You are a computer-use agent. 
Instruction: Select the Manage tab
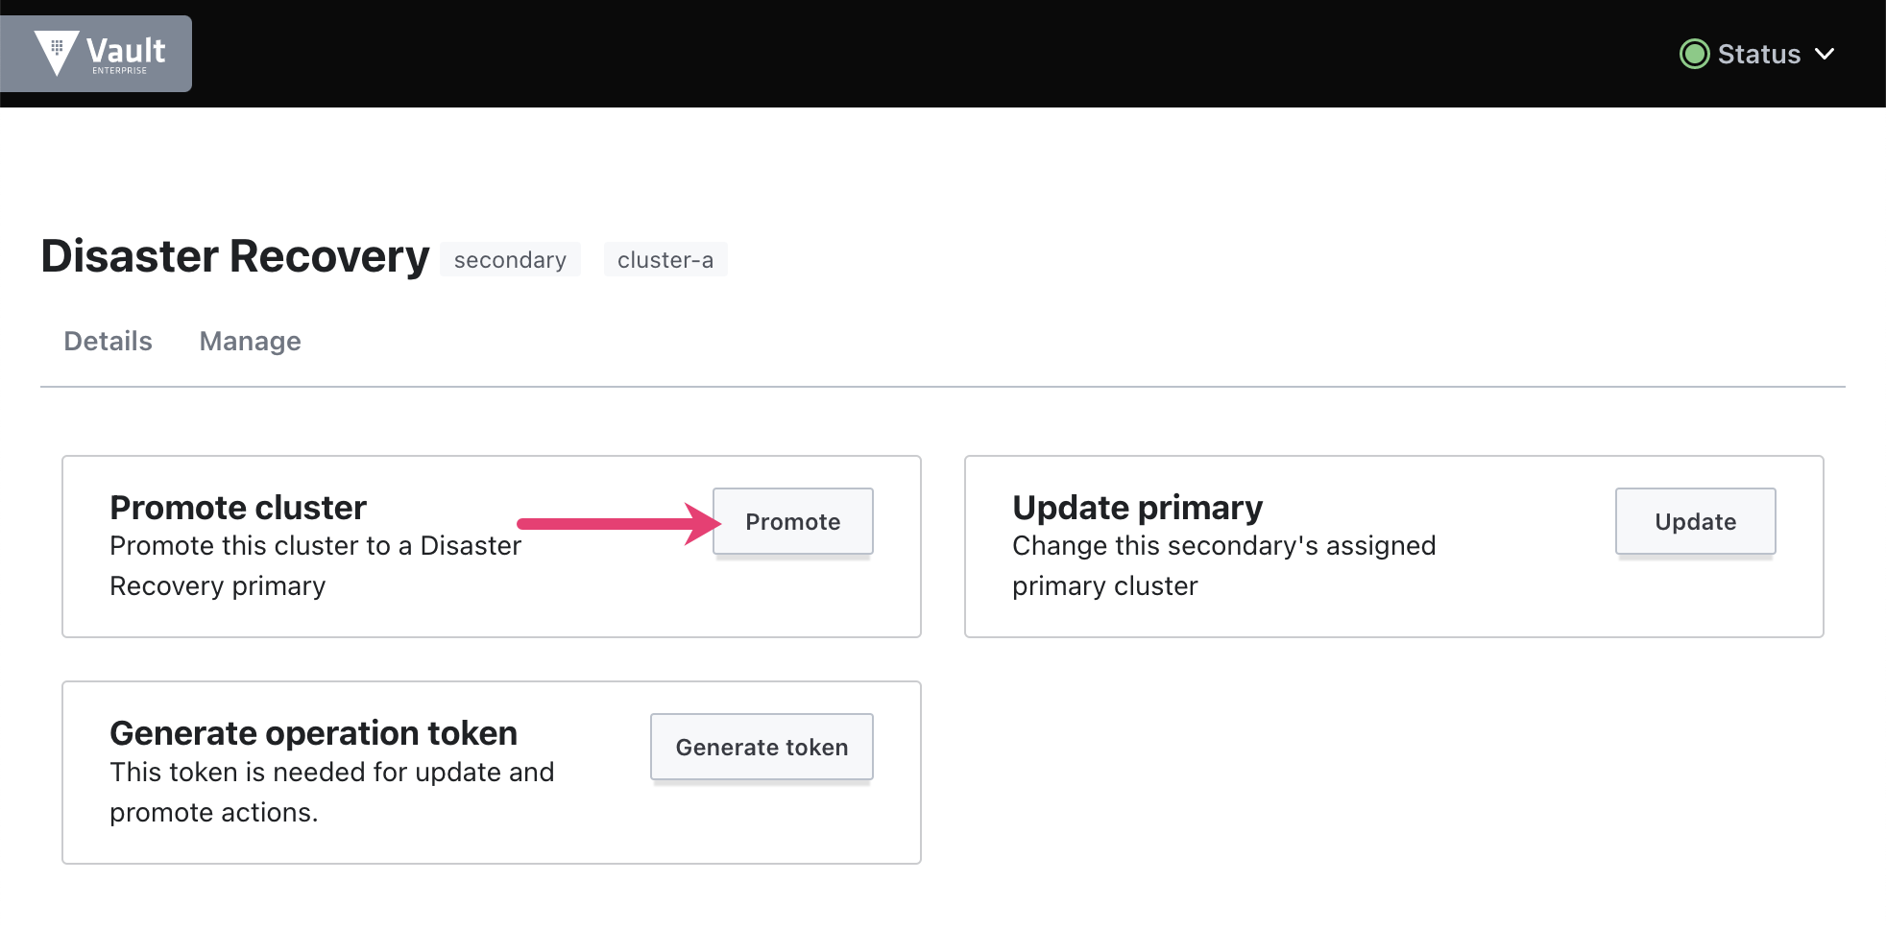point(250,341)
